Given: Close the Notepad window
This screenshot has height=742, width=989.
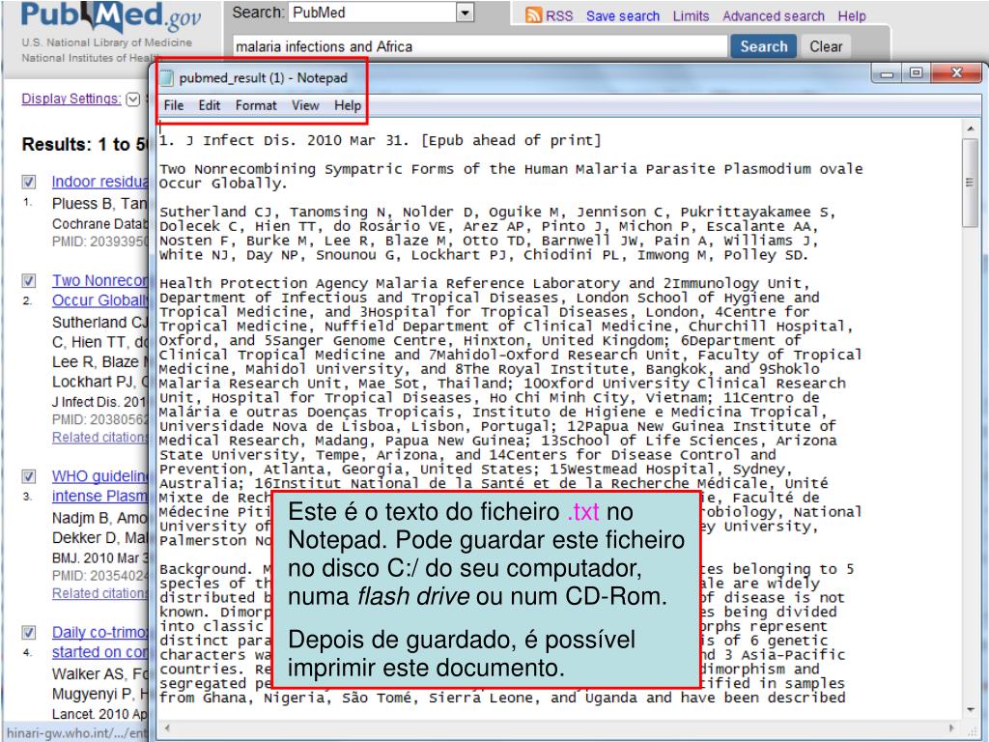Looking at the screenshot, I should click(x=956, y=73).
